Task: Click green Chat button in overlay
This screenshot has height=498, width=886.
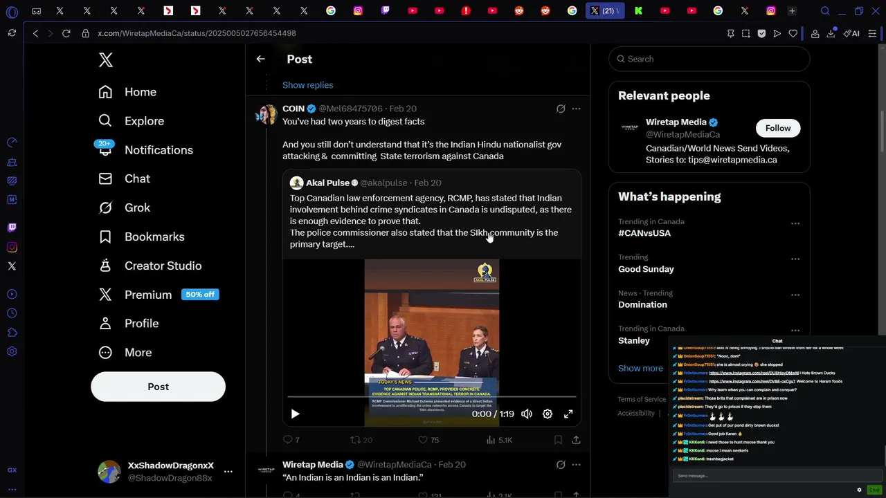Action: tap(874, 490)
